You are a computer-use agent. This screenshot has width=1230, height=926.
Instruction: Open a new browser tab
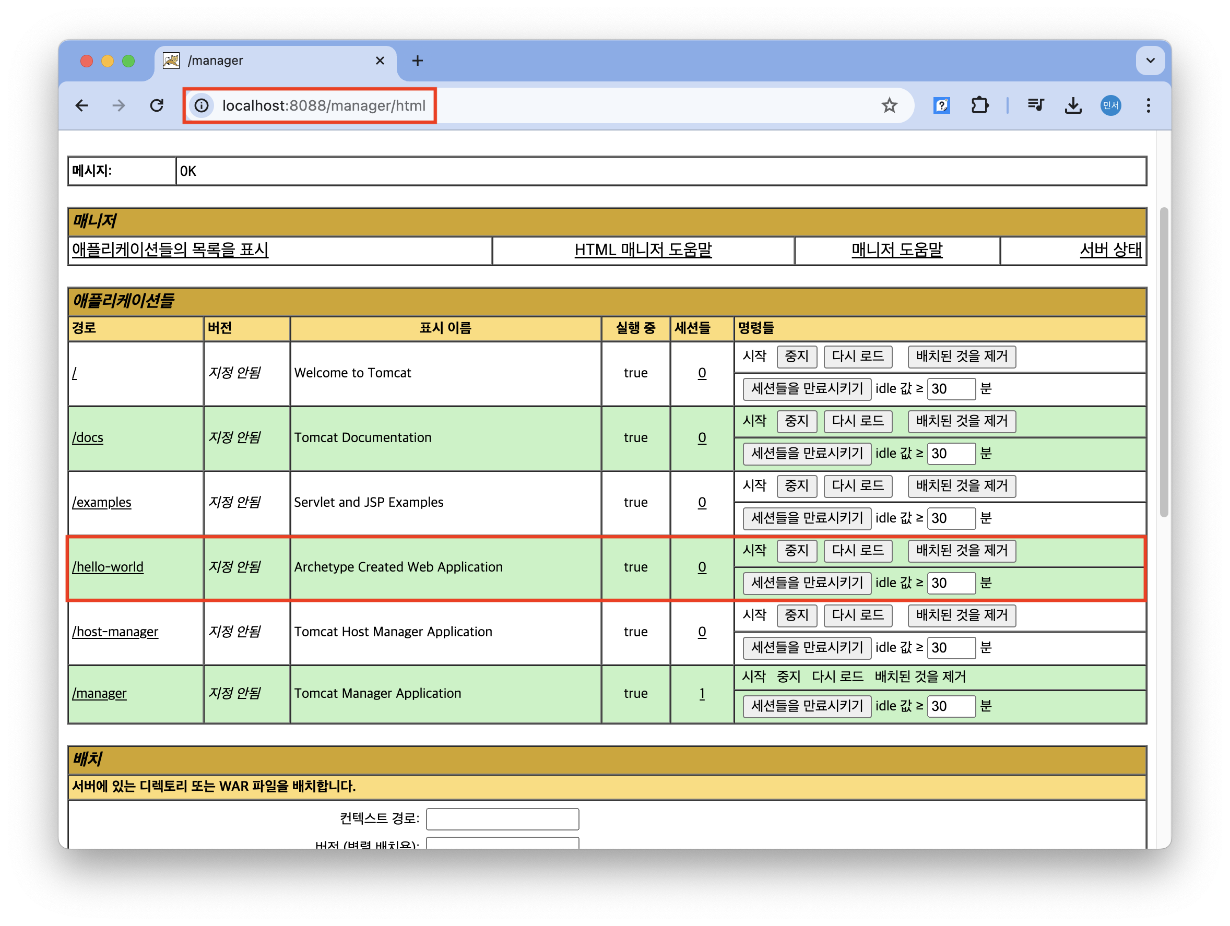point(418,61)
